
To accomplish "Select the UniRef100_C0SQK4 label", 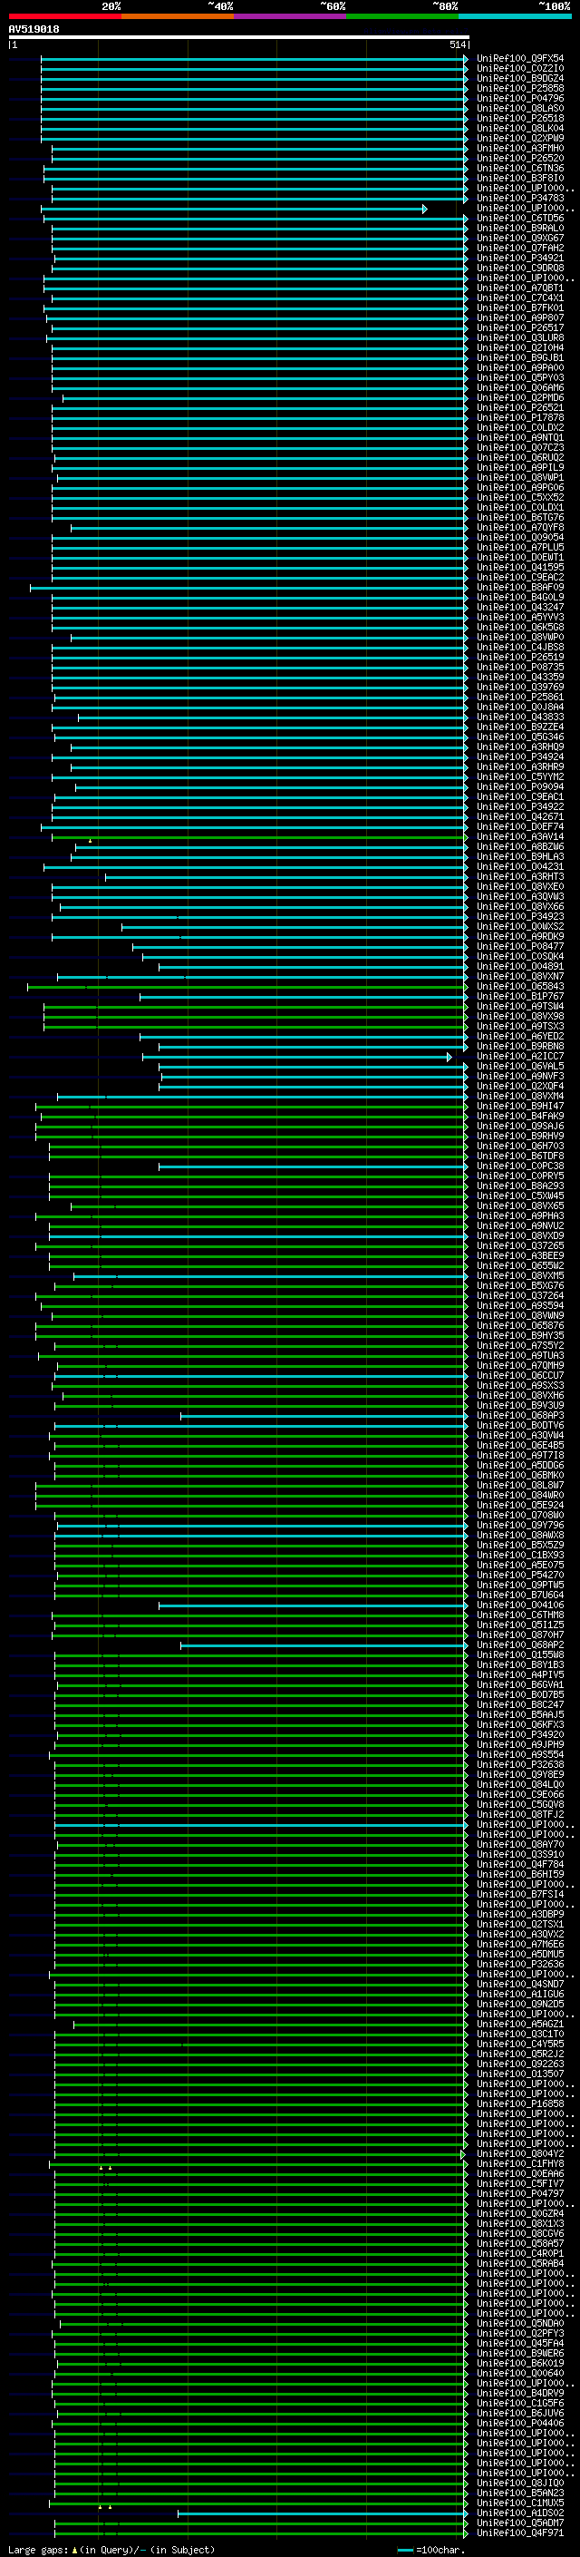I will pos(519,957).
